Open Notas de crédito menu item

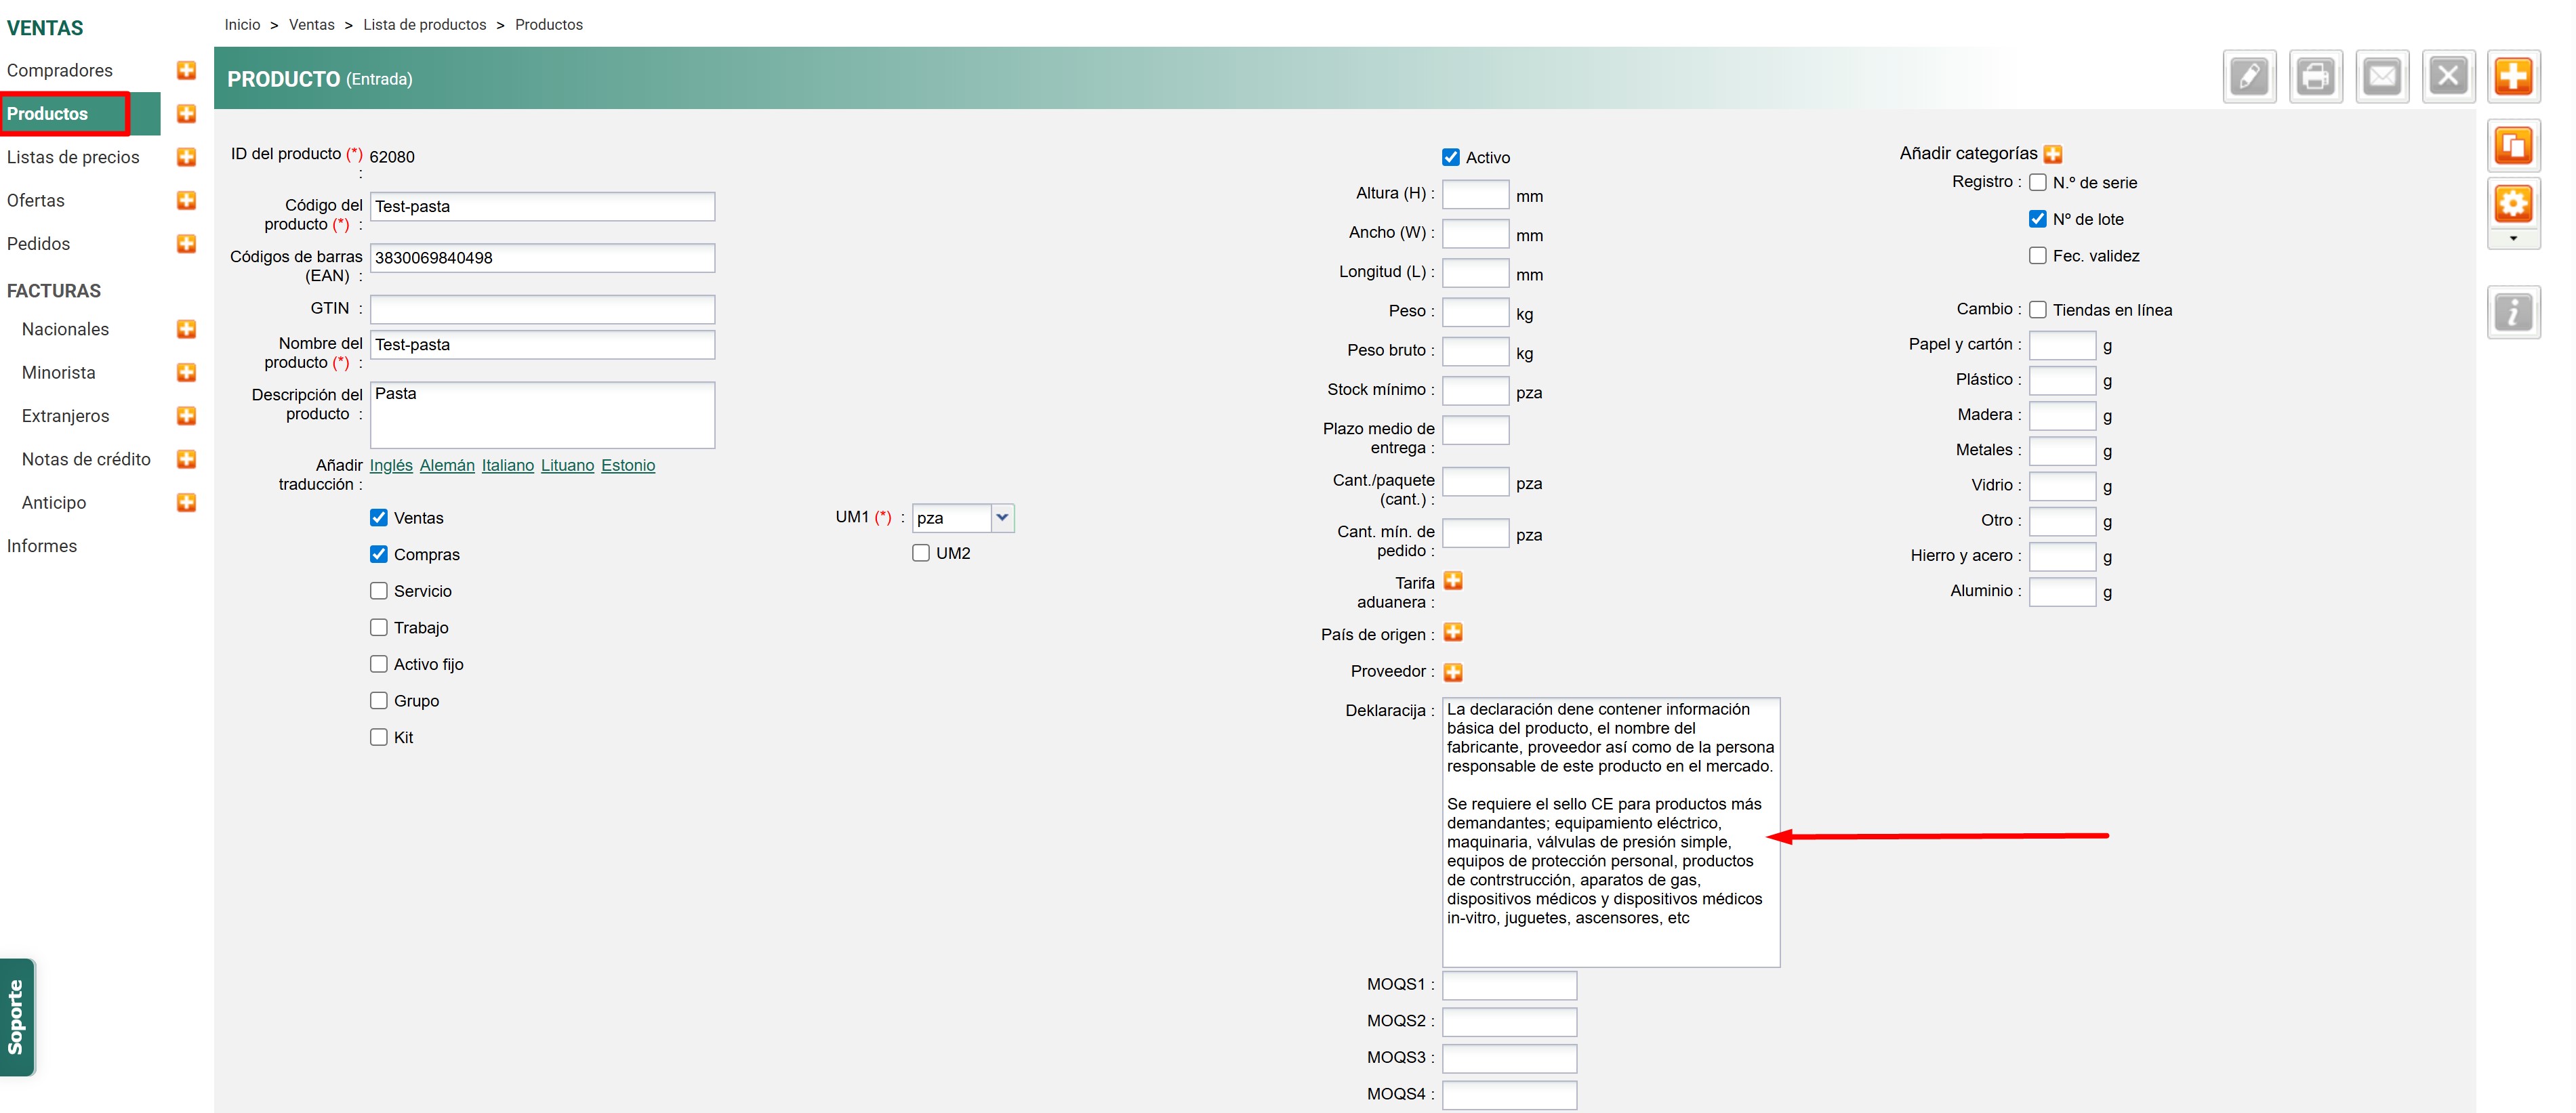86,459
